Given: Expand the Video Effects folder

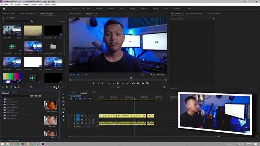Looking at the screenshot, I should coord(2,110).
